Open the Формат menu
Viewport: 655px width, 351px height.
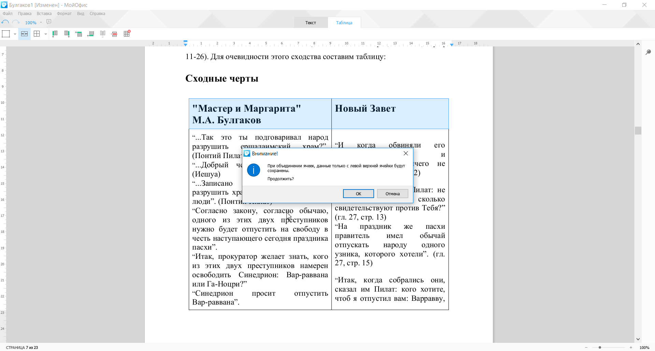(64, 14)
